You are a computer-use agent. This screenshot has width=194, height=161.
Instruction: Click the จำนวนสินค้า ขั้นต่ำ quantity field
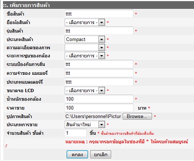75,133
